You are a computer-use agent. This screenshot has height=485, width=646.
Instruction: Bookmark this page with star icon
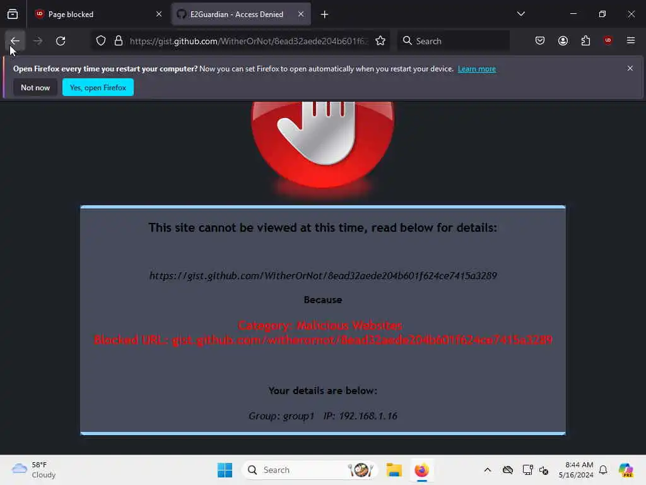(x=380, y=41)
